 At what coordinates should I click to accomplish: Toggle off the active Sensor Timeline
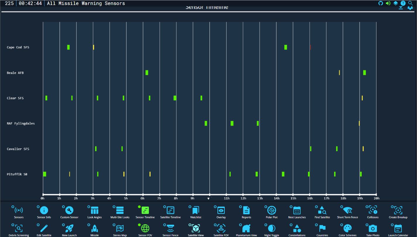145,210
